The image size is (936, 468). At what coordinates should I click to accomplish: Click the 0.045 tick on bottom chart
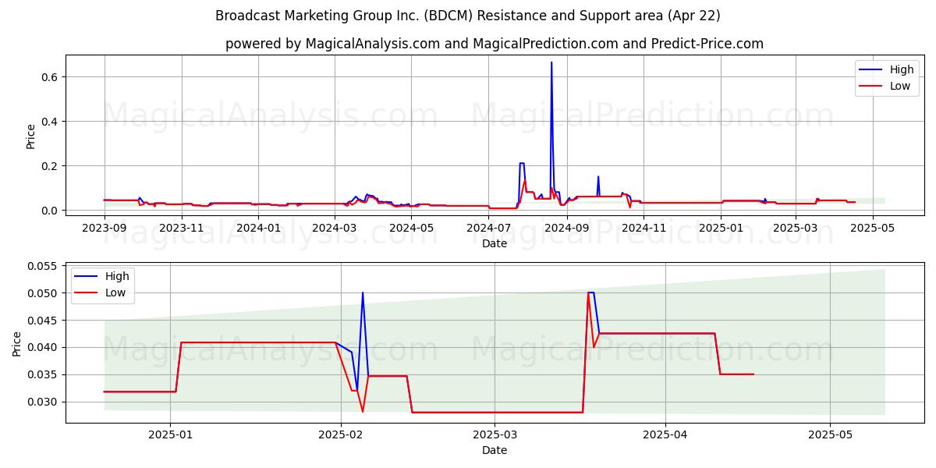point(44,321)
